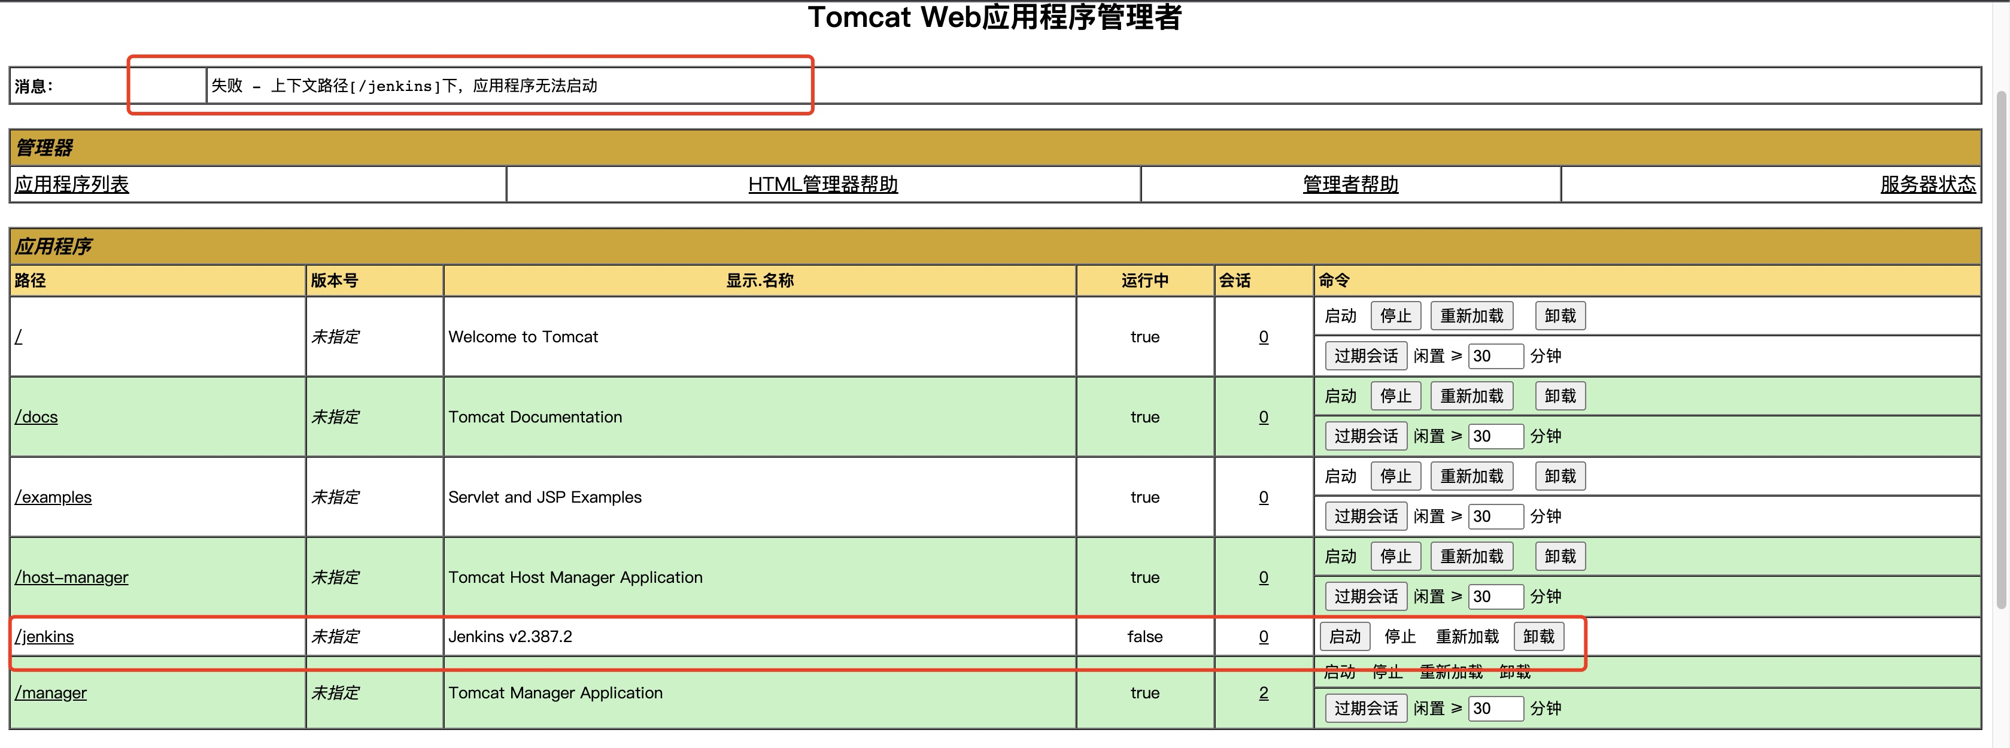Viewport: 2010px width, 748px height.
Task: Open the 应用程序列表 link
Action: 72,184
